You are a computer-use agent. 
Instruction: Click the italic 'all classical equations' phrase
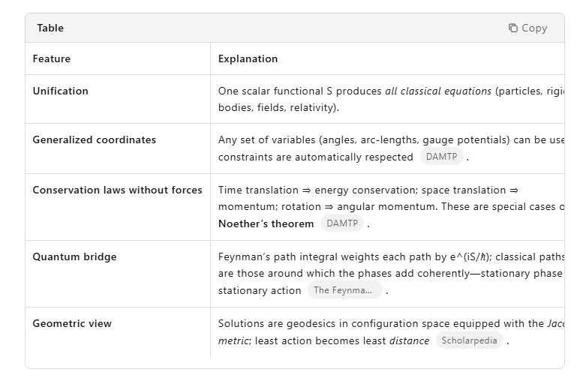pyautogui.click(x=438, y=91)
